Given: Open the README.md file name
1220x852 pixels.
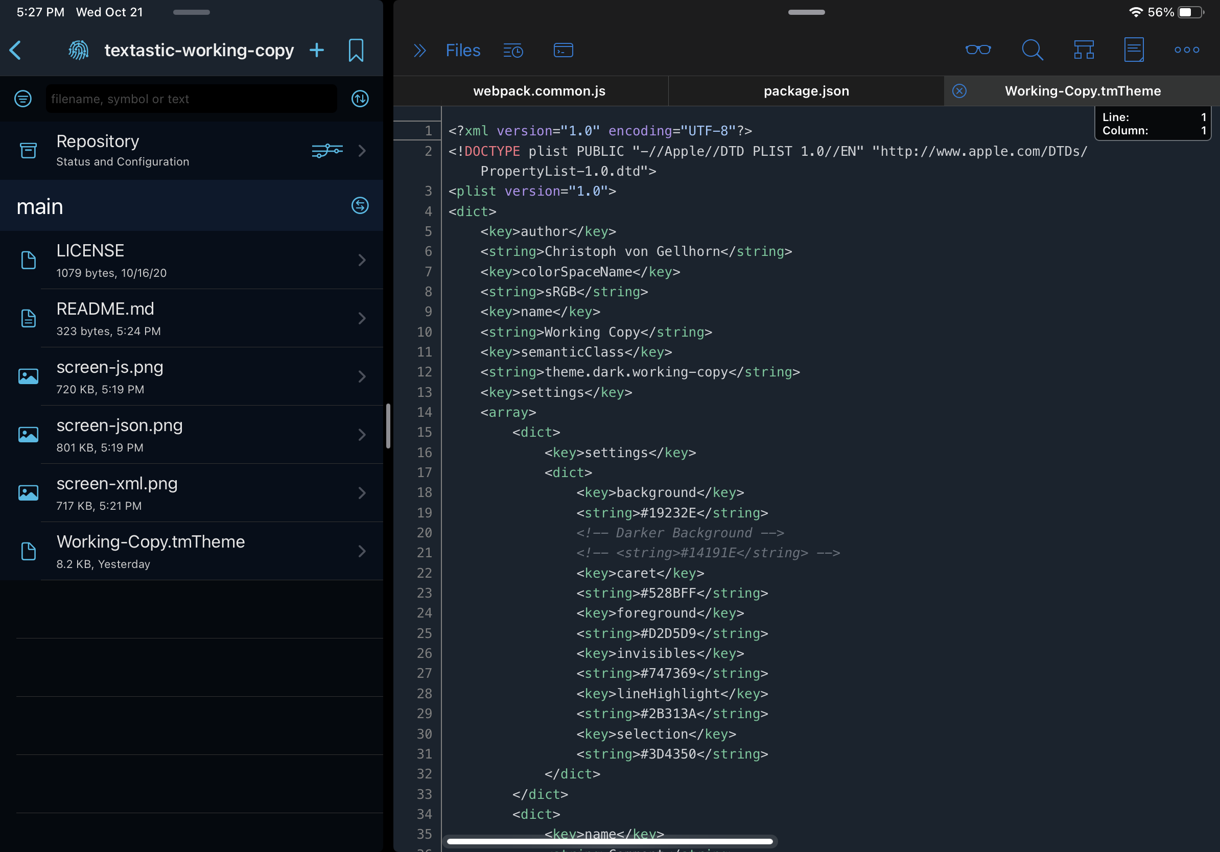Looking at the screenshot, I should [x=105, y=309].
